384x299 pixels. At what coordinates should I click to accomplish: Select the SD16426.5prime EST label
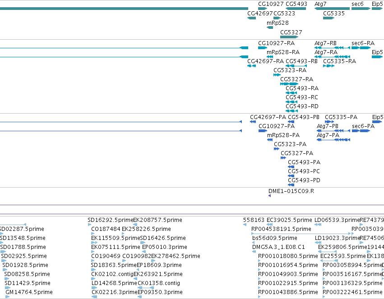[x=163, y=238]
